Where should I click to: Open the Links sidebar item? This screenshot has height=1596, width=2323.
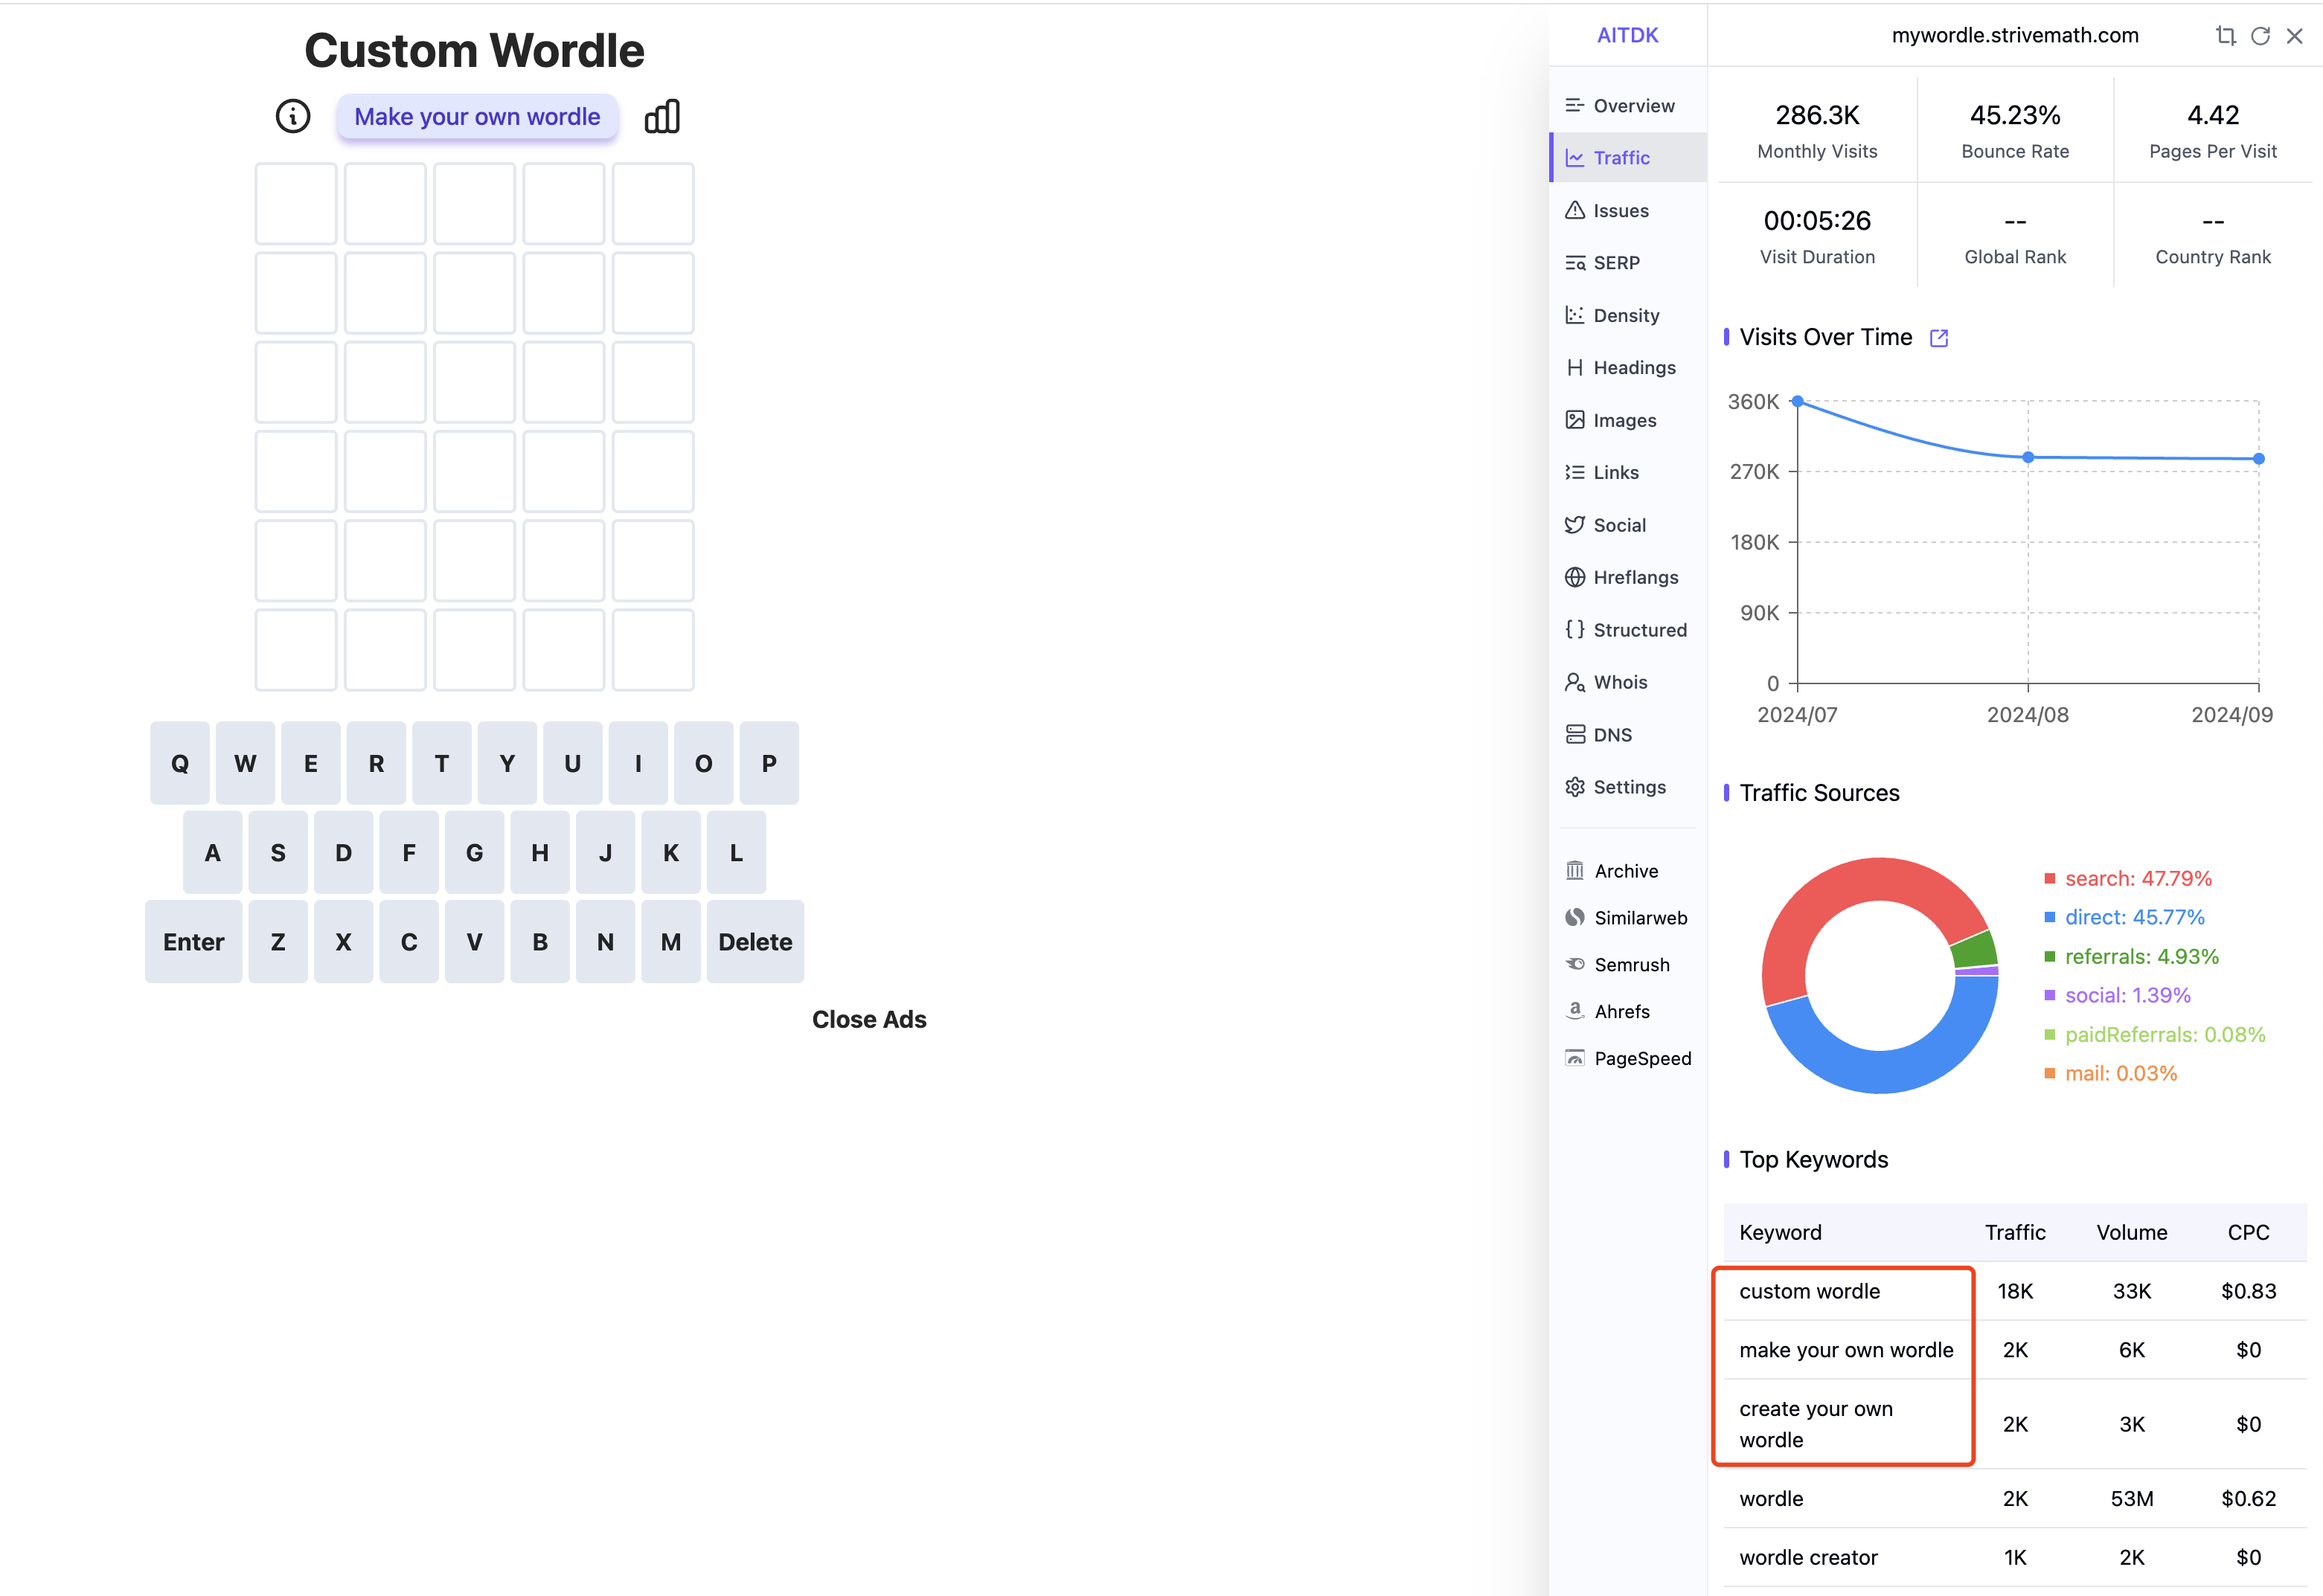[1628, 473]
